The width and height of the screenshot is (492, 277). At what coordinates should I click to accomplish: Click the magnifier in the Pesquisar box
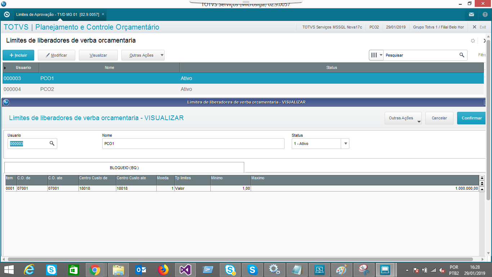point(462,55)
